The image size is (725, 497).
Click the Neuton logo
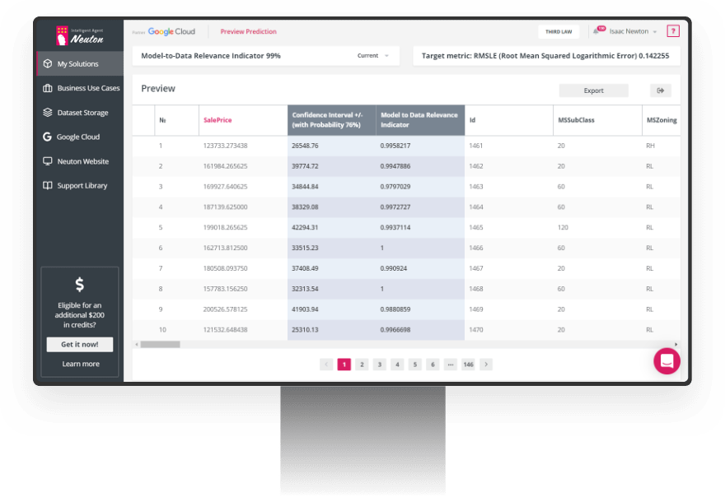pos(80,36)
